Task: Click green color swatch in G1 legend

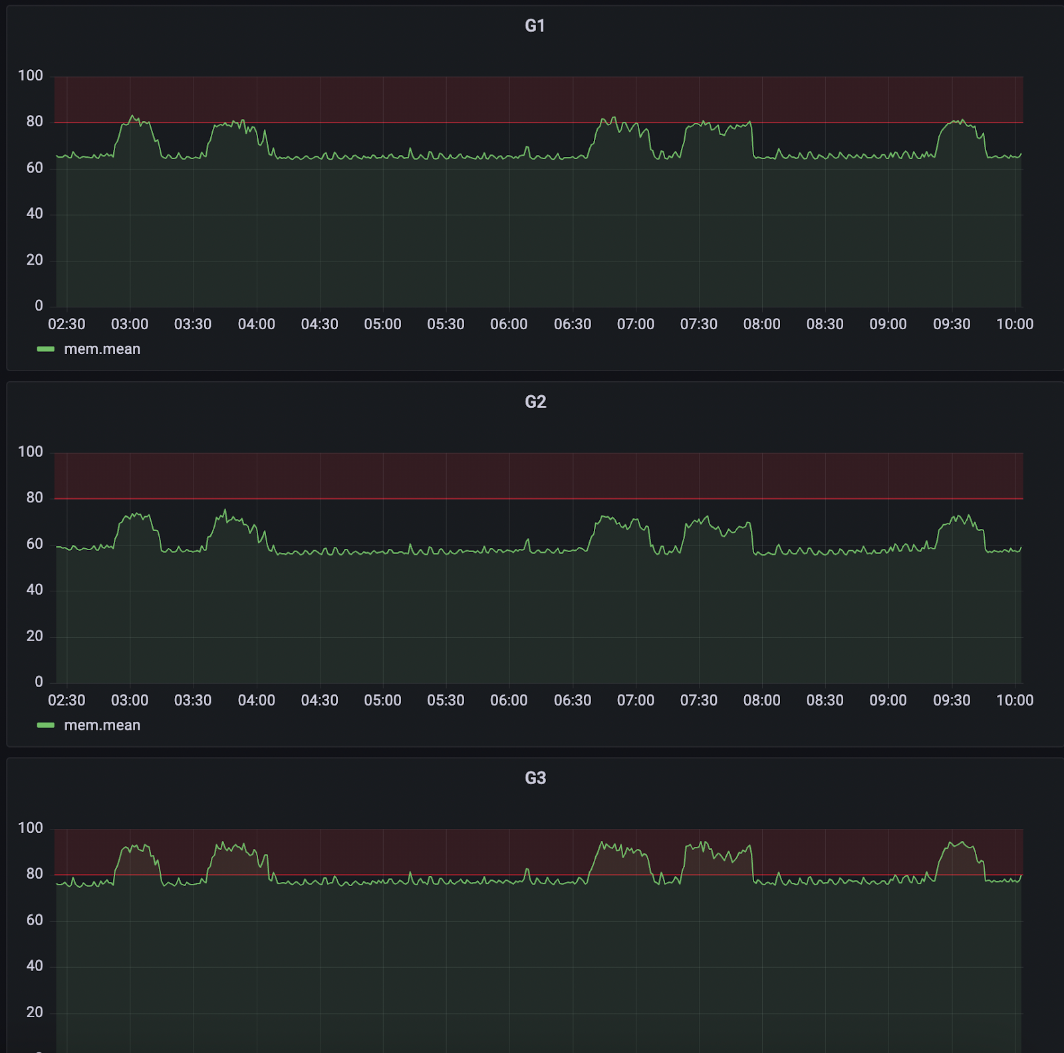Action: click(46, 349)
